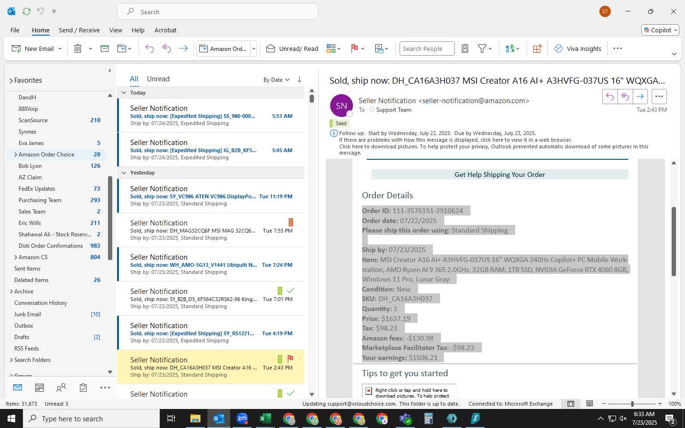Open the Acrobat ribbon tab

[x=166, y=30]
